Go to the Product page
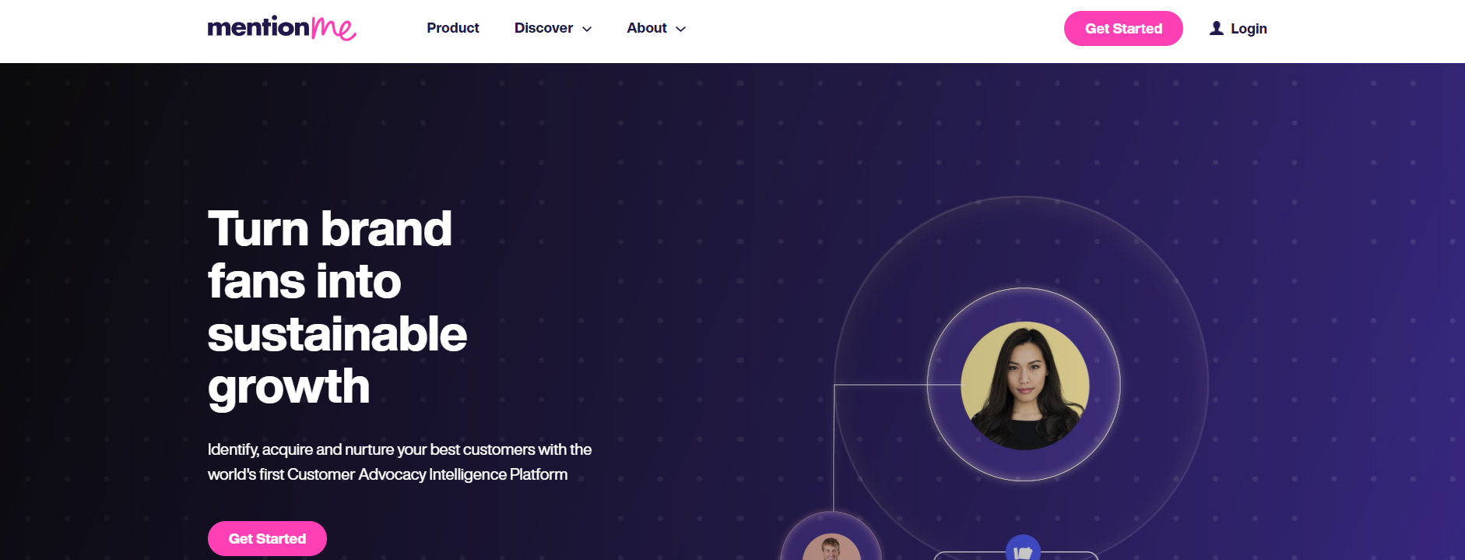Image resolution: width=1465 pixels, height=560 pixels. (452, 28)
